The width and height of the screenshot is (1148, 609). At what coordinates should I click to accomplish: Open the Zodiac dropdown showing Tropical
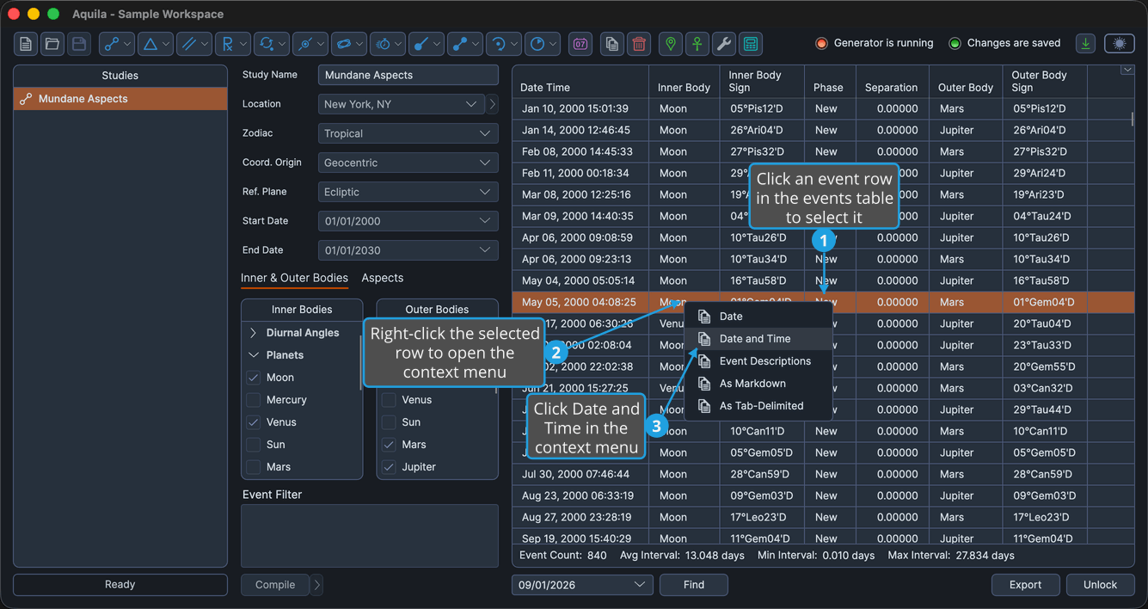(x=408, y=133)
